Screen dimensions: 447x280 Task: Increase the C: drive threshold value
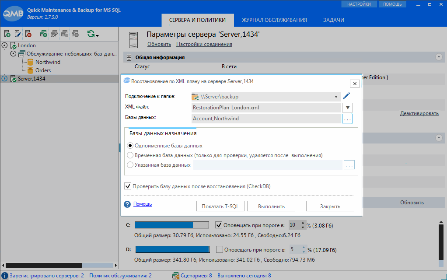(303, 223)
